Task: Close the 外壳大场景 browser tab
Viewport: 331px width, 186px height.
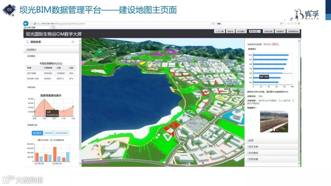Action: click(x=50, y=28)
